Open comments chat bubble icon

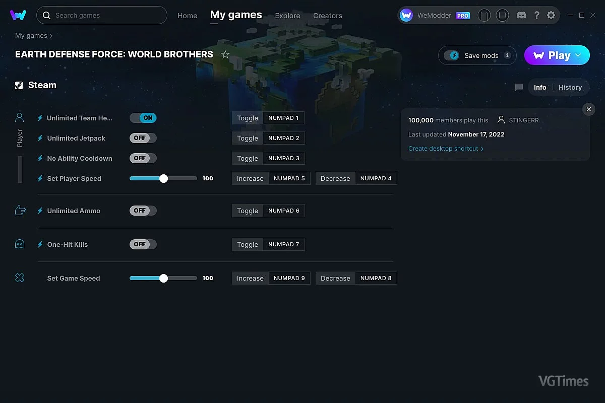[519, 87]
